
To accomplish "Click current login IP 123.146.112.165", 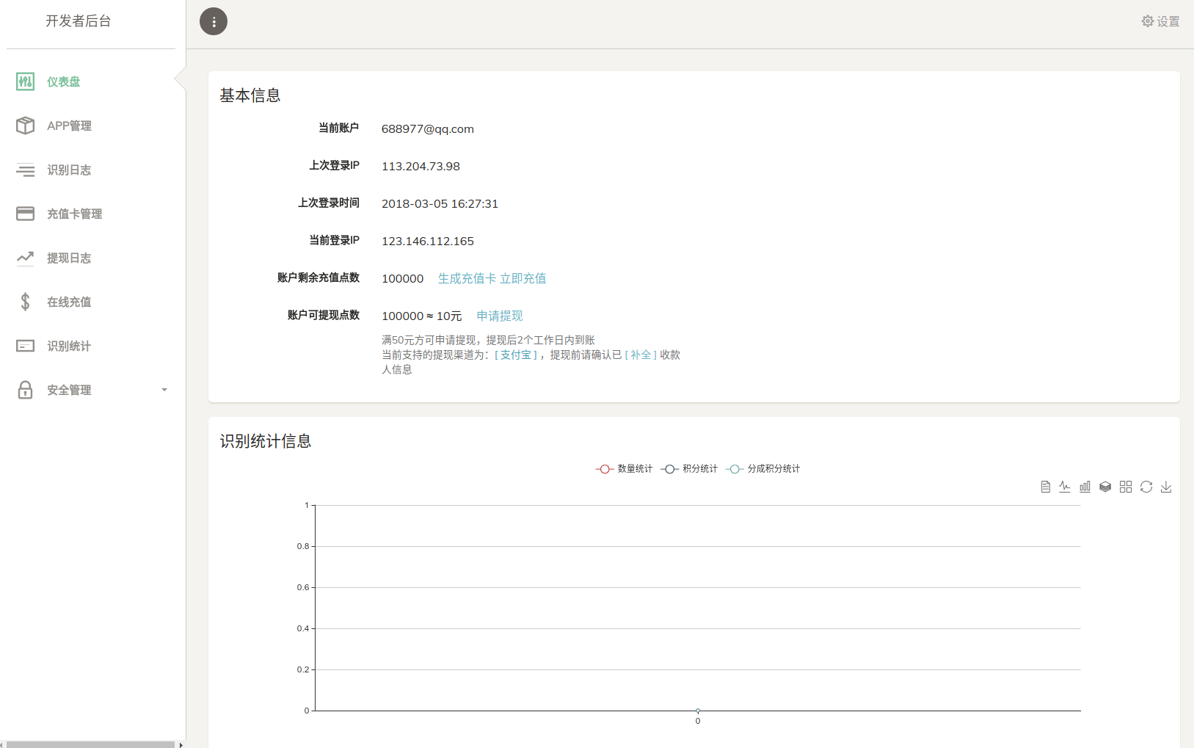I will [428, 242].
